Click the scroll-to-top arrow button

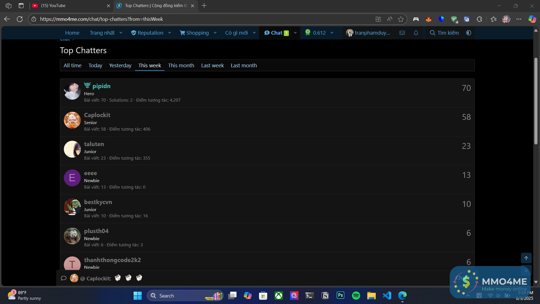click(x=526, y=258)
